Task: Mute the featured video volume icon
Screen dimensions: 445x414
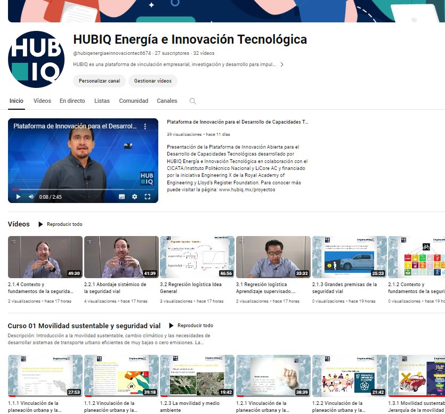Action: 31,197
